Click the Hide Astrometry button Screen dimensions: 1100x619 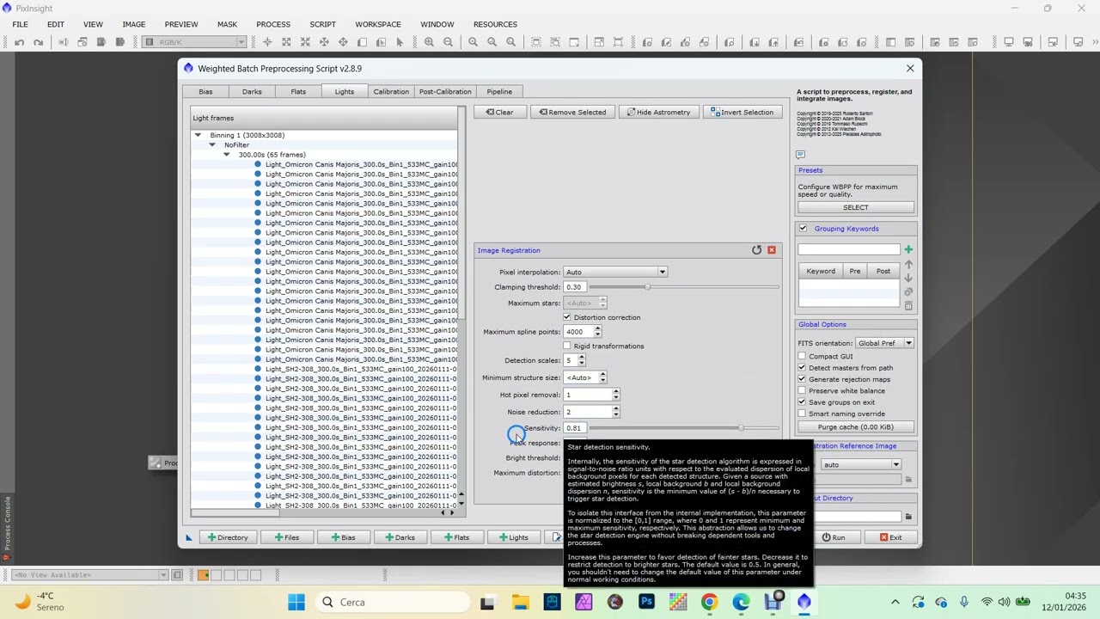pos(658,112)
